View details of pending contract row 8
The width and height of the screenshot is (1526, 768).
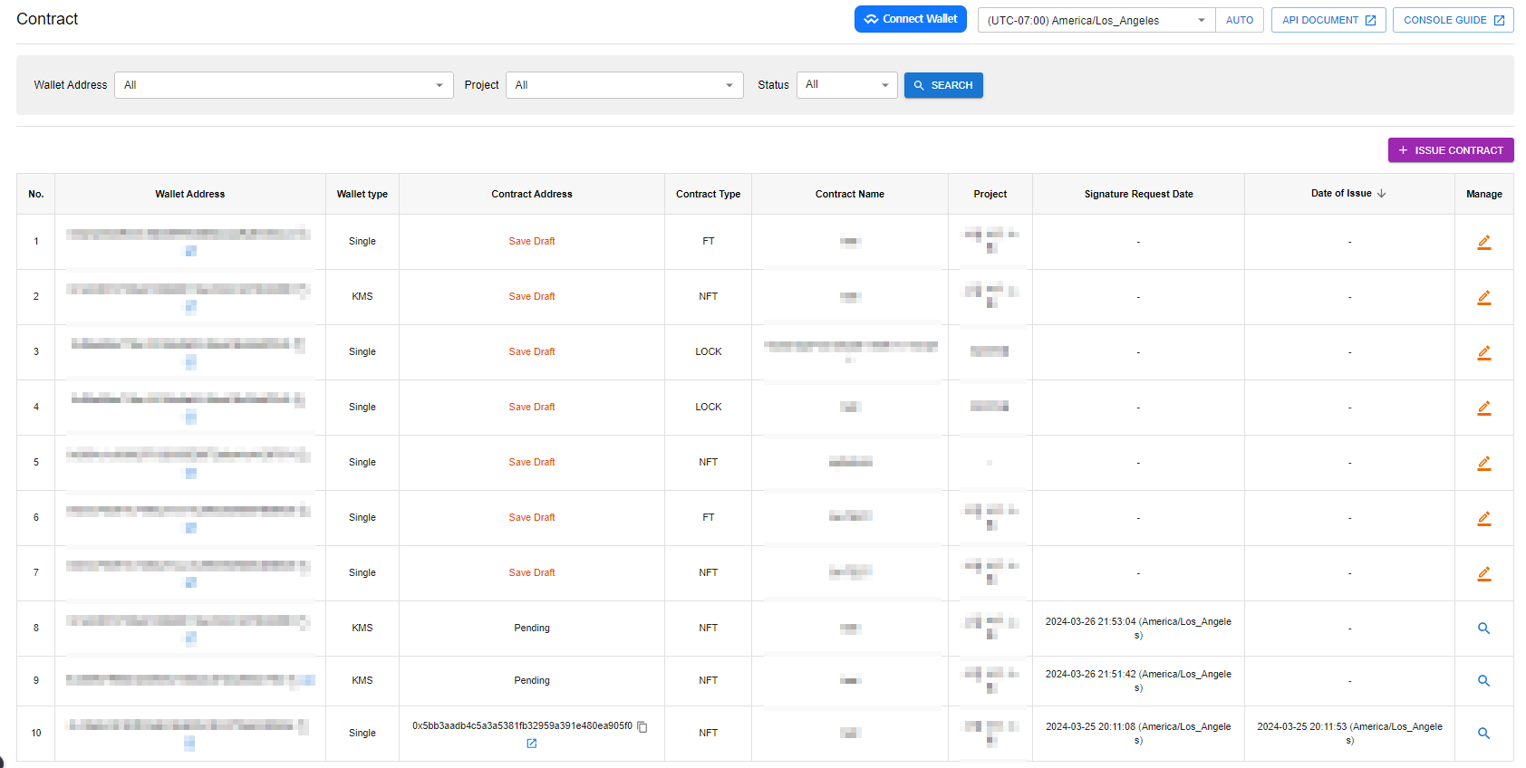[1483, 629]
